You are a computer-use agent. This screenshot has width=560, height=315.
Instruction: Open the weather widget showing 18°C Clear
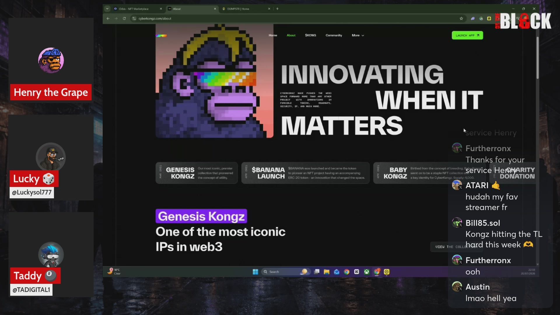point(114,272)
